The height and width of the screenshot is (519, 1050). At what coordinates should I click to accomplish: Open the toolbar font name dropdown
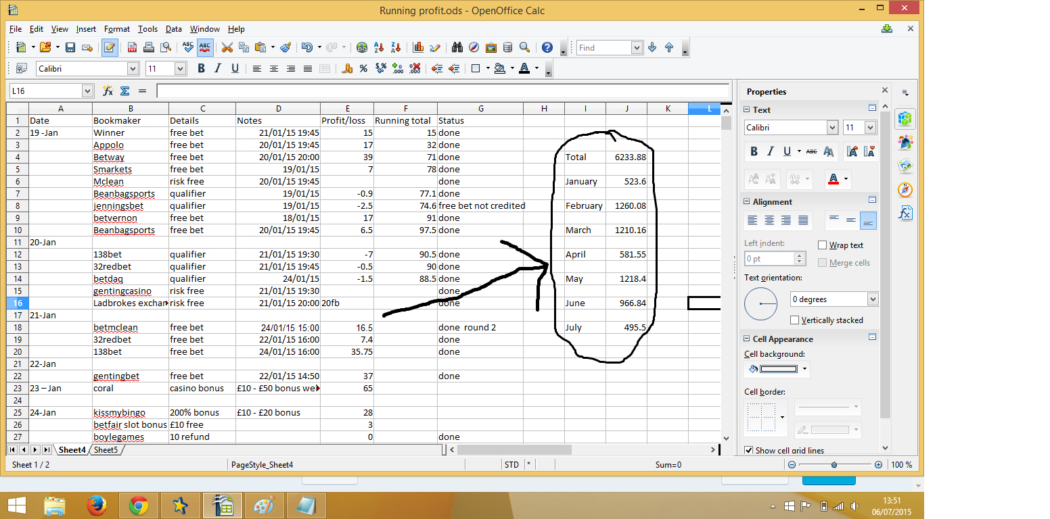point(133,68)
